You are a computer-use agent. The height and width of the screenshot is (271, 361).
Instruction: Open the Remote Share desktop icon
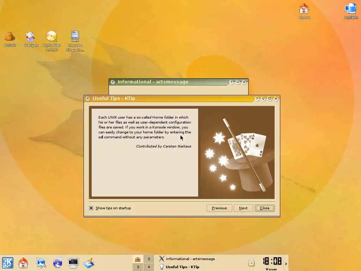point(75,41)
